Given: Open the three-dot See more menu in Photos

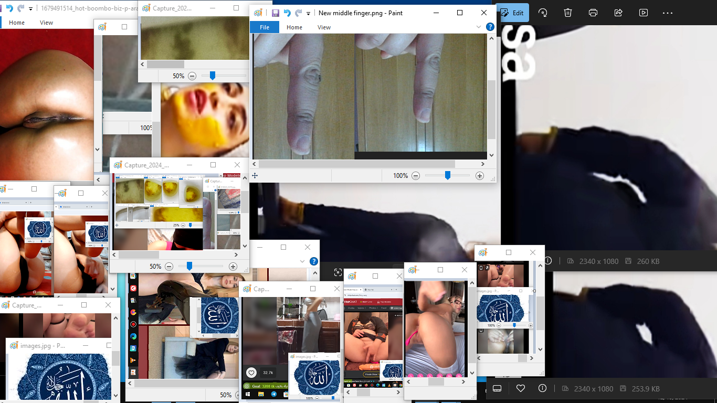Looking at the screenshot, I should tap(668, 13).
